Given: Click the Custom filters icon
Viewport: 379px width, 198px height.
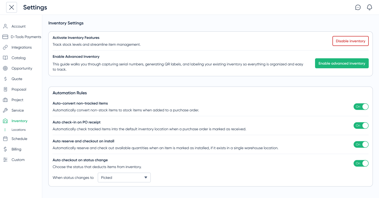Looking at the screenshot, I should tap(5, 160).
